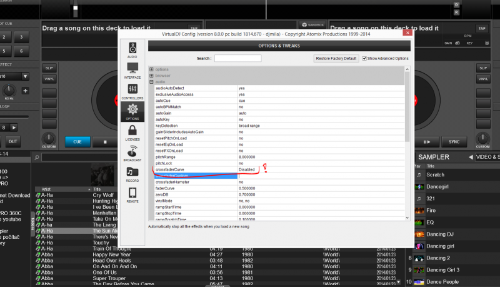
Task: Click the plus button in effect panel
Action: 25,91
